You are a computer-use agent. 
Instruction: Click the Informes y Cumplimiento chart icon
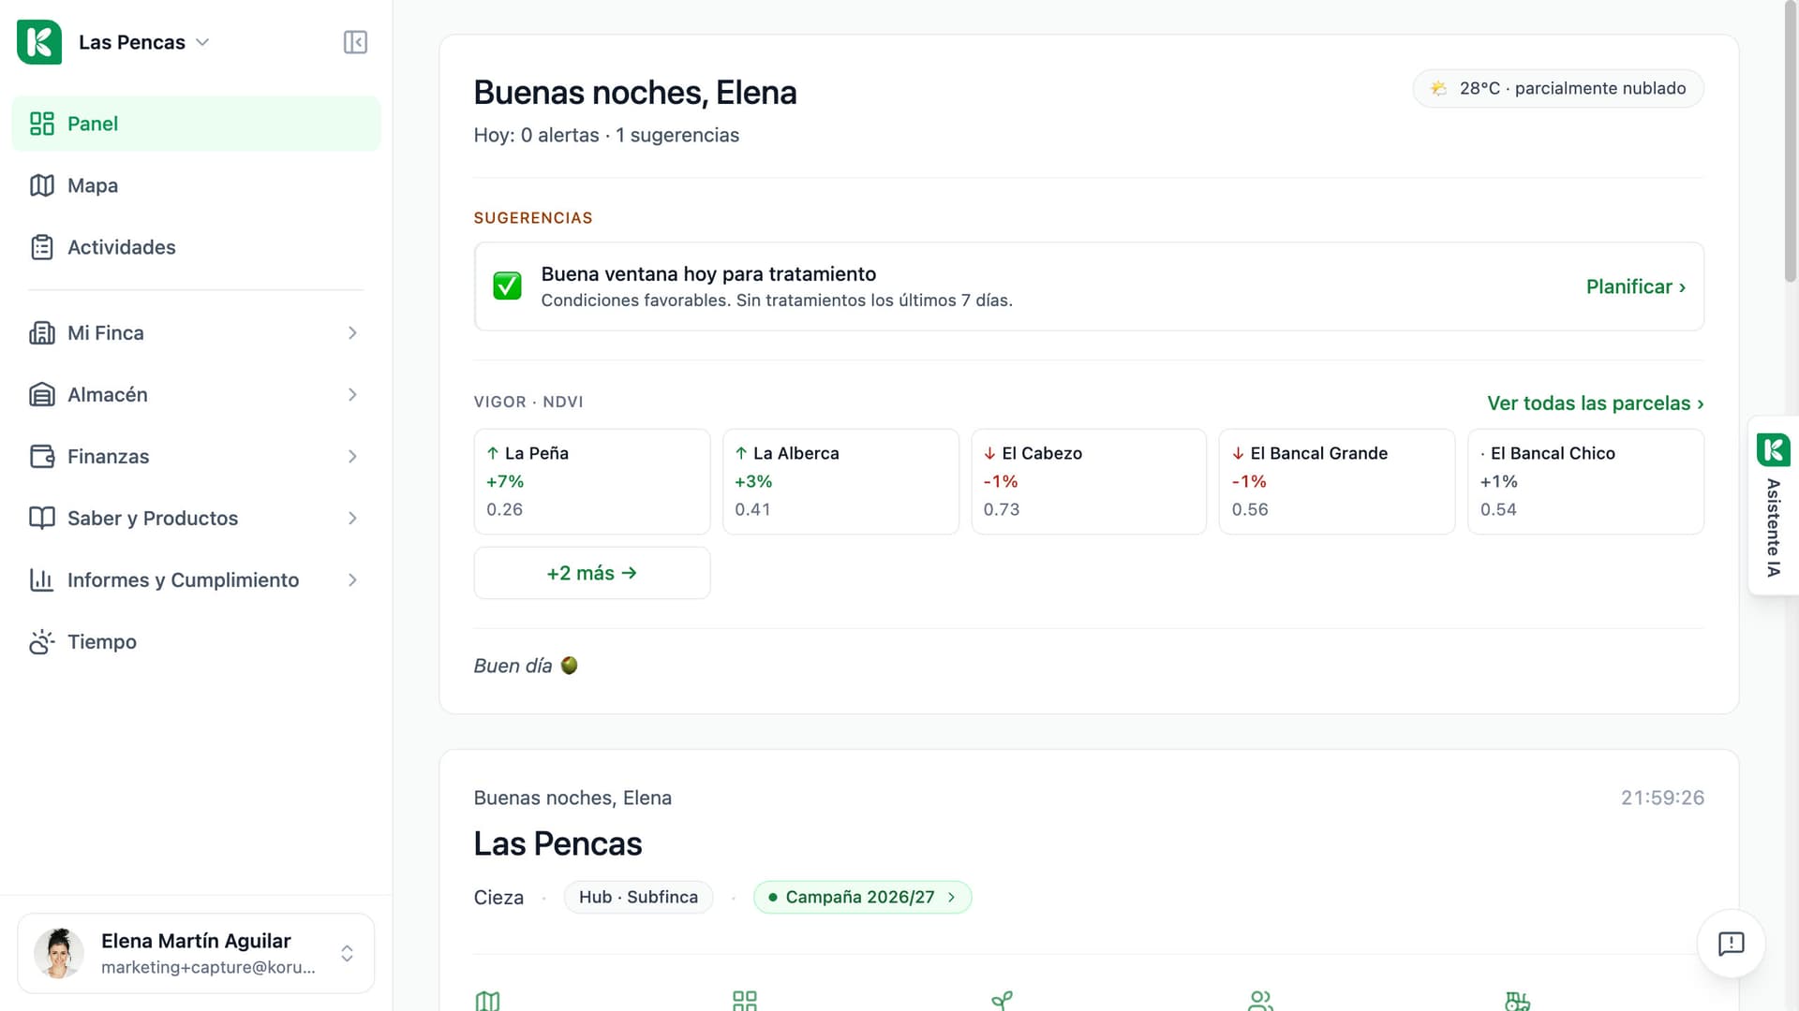(x=42, y=580)
